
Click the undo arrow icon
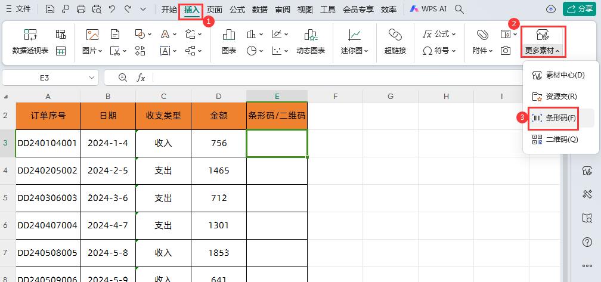click(111, 9)
